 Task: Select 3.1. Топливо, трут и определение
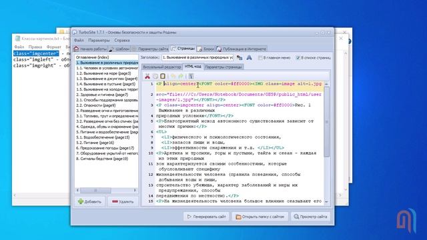click(107, 116)
